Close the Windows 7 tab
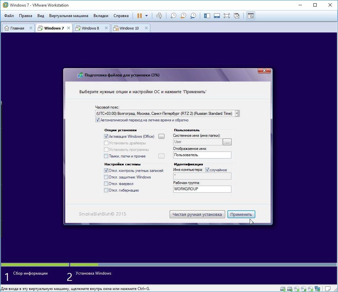Image resolution: width=338 pixels, height=292 pixels. pos(69,28)
